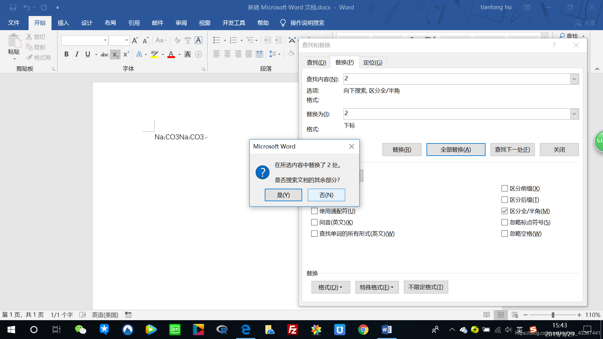Switch to the 查找(D) tab

coord(316,62)
